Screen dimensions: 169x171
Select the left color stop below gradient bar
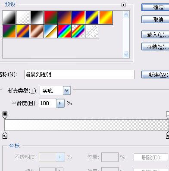[x=5, y=135]
